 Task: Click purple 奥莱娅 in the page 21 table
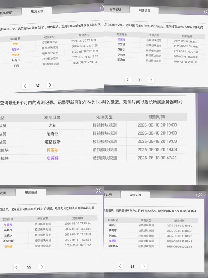[x=113, y=241]
